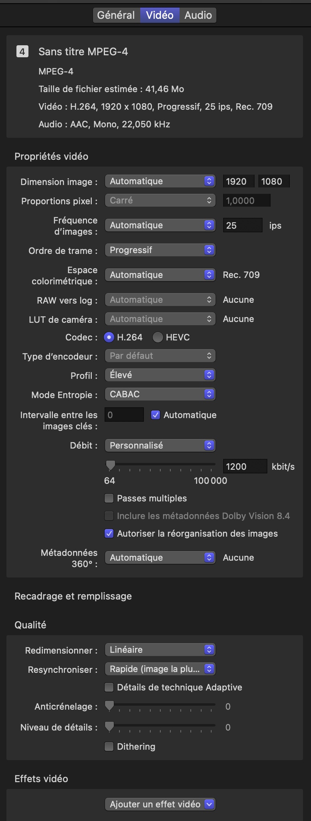Uncheck Automatique for keyframe interval
This screenshot has height=821, width=311.
(155, 415)
